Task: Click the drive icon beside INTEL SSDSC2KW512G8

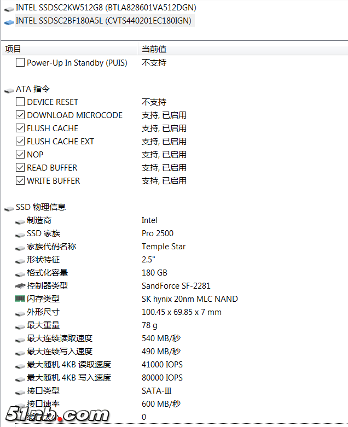Action: 9,9
